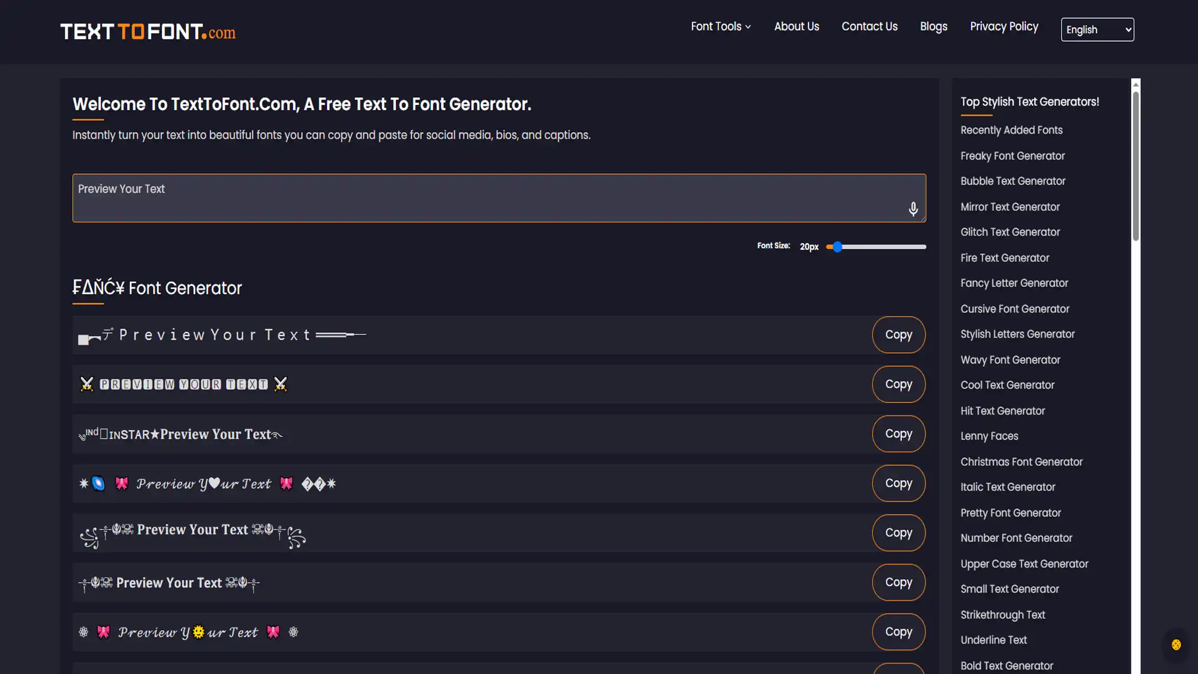This screenshot has height=674, width=1198.
Task: Copy the skull-ornament text without swirls
Action: click(x=898, y=582)
